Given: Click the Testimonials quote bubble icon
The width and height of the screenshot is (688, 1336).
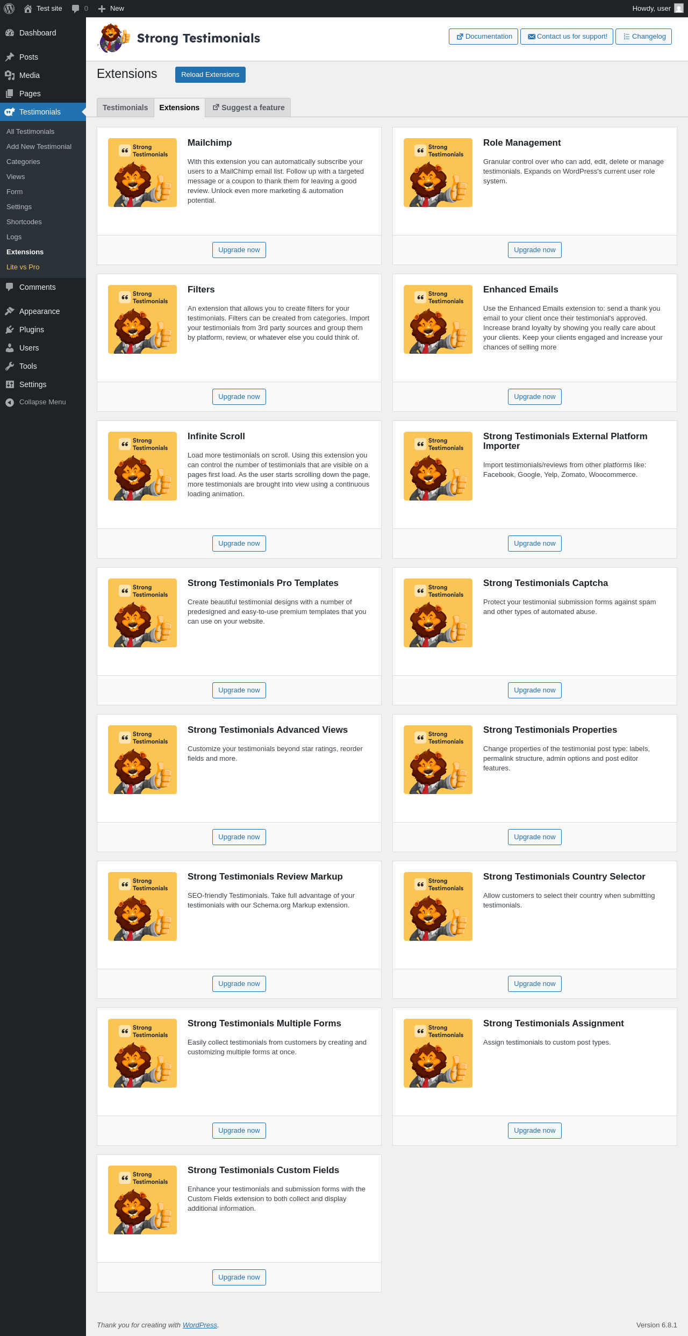Looking at the screenshot, I should 10,112.
